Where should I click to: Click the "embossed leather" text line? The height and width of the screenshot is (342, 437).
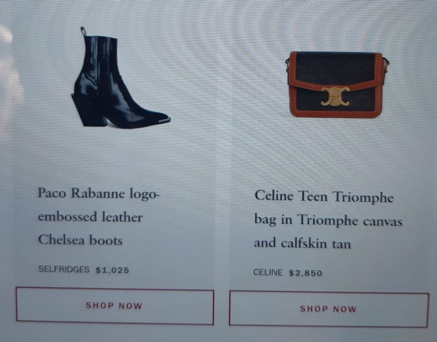point(90,217)
